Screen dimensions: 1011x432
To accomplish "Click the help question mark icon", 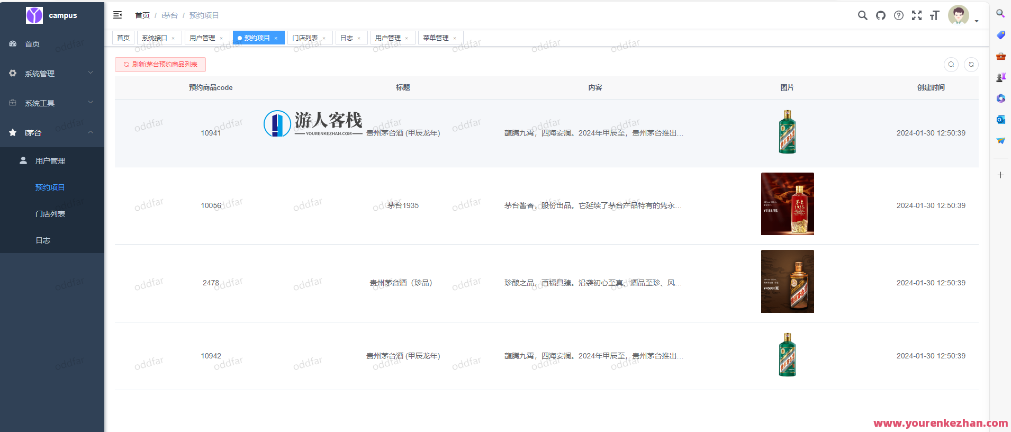I will pos(899,15).
